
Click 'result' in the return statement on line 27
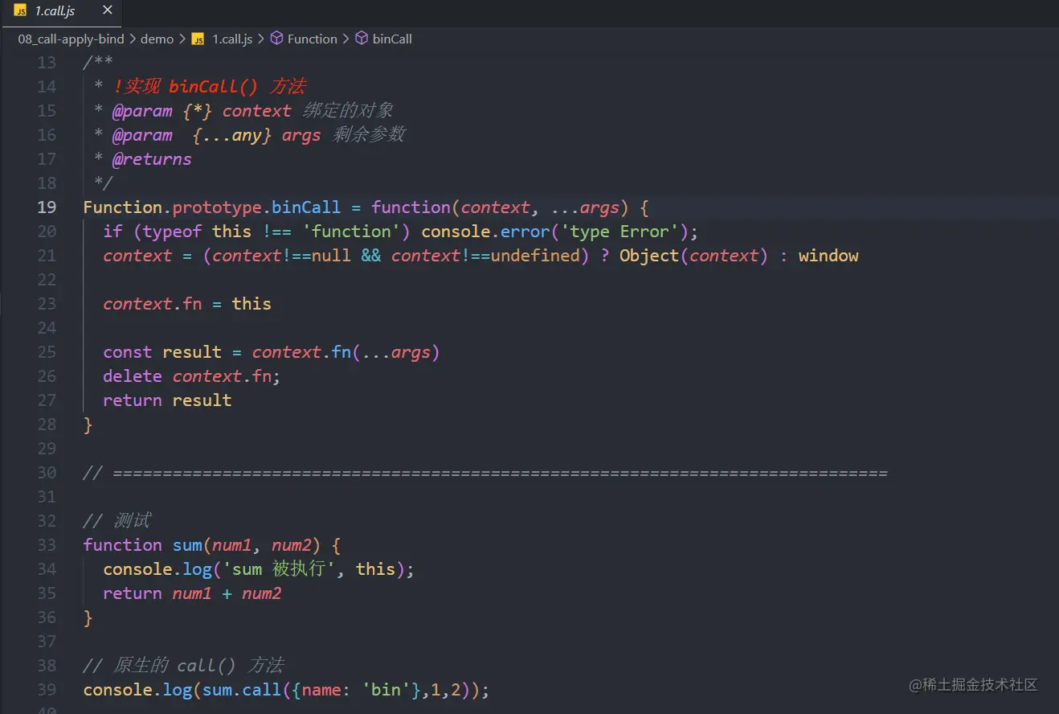click(x=202, y=400)
